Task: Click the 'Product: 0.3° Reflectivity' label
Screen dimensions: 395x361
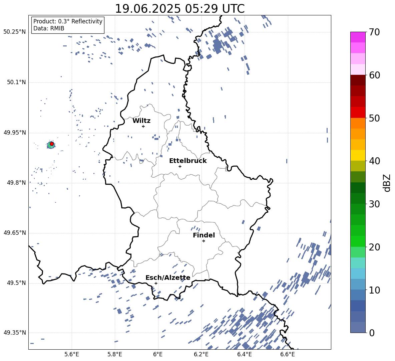Action: (68, 21)
